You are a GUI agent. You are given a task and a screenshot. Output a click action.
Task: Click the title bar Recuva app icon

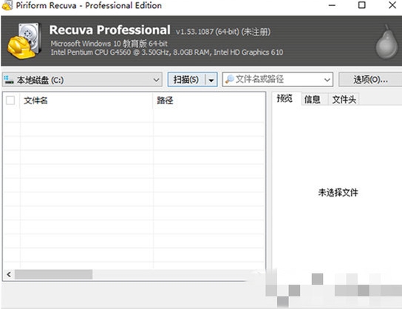point(7,5)
